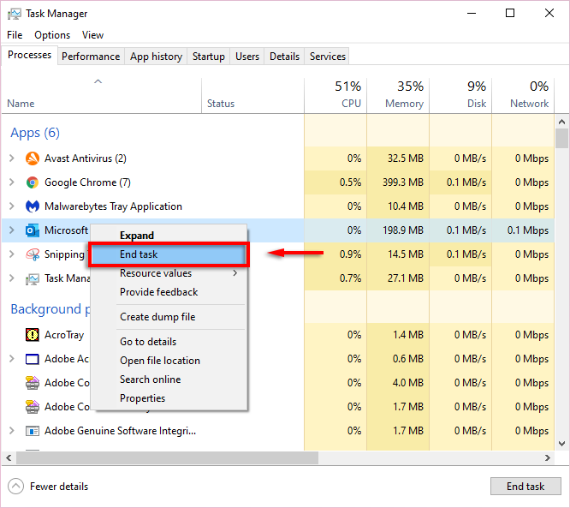Click the Snipping Tool icon
The width and height of the screenshot is (570, 508).
[x=33, y=254]
